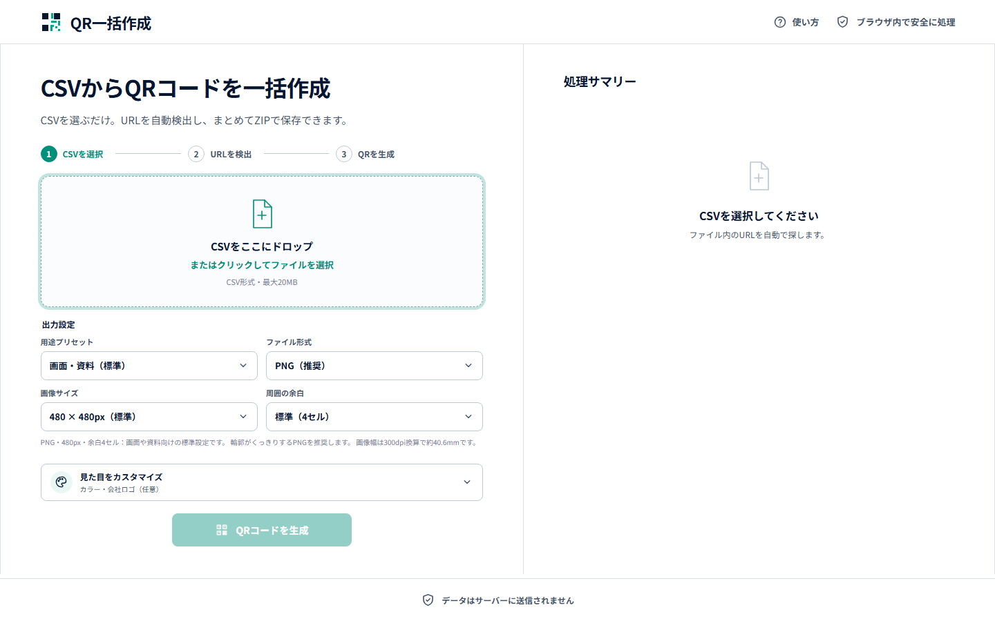Open the ファイル形式 PNG dropdown
The height and width of the screenshot is (621, 995).
(x=375, y=366)
